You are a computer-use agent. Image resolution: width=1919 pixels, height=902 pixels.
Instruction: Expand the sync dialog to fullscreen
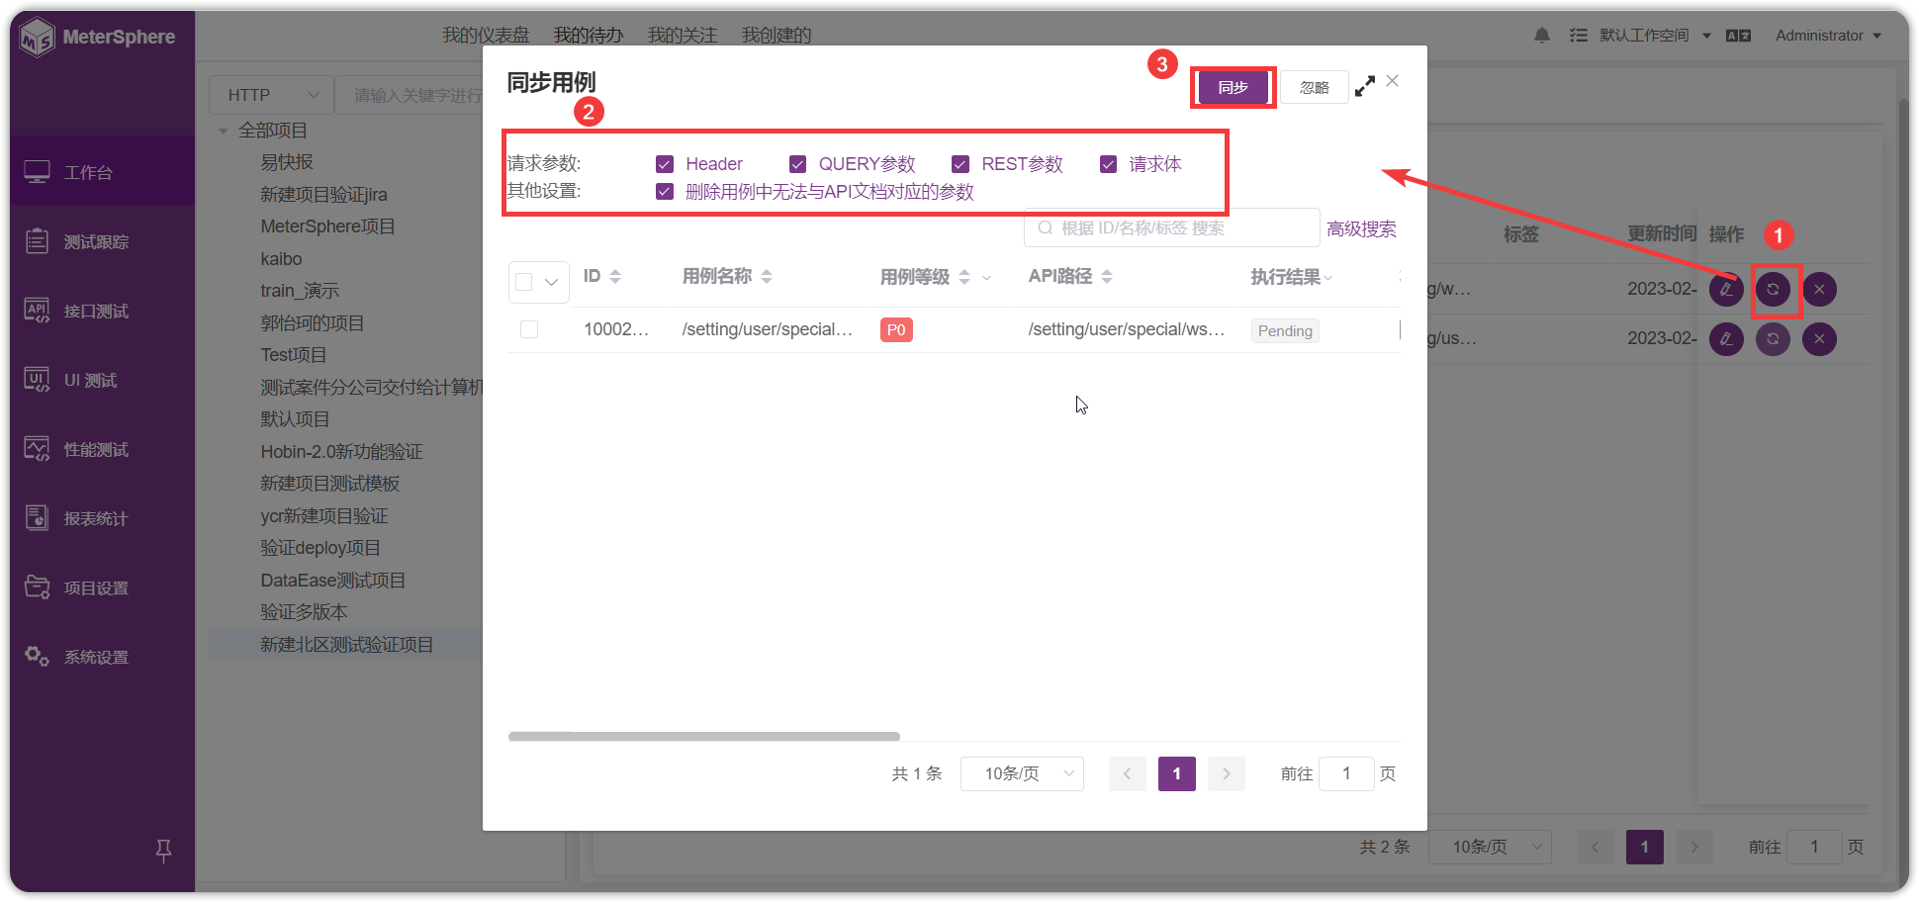pos(1365,86)
